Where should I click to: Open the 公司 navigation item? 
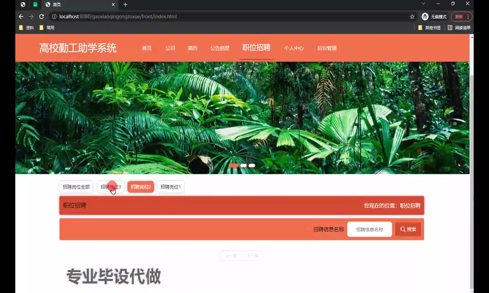[x=170, y=48]
